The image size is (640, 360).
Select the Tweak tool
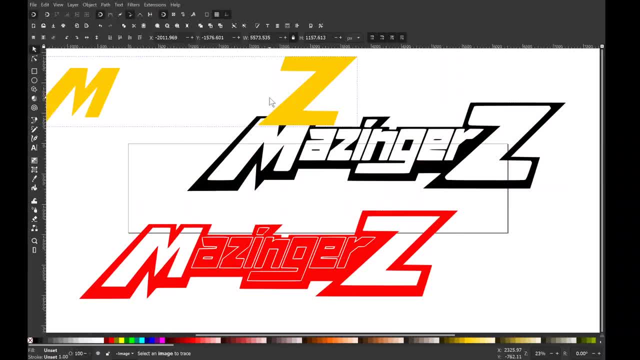pyautogui.click(x=34, y=200)
